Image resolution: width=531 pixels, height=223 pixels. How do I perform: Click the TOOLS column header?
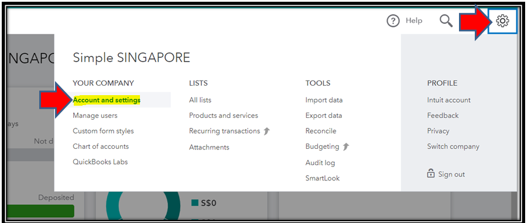[x=318, y=83]
